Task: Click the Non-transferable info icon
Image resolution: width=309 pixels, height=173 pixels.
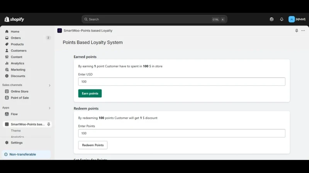Action: [x=6, y=155]
